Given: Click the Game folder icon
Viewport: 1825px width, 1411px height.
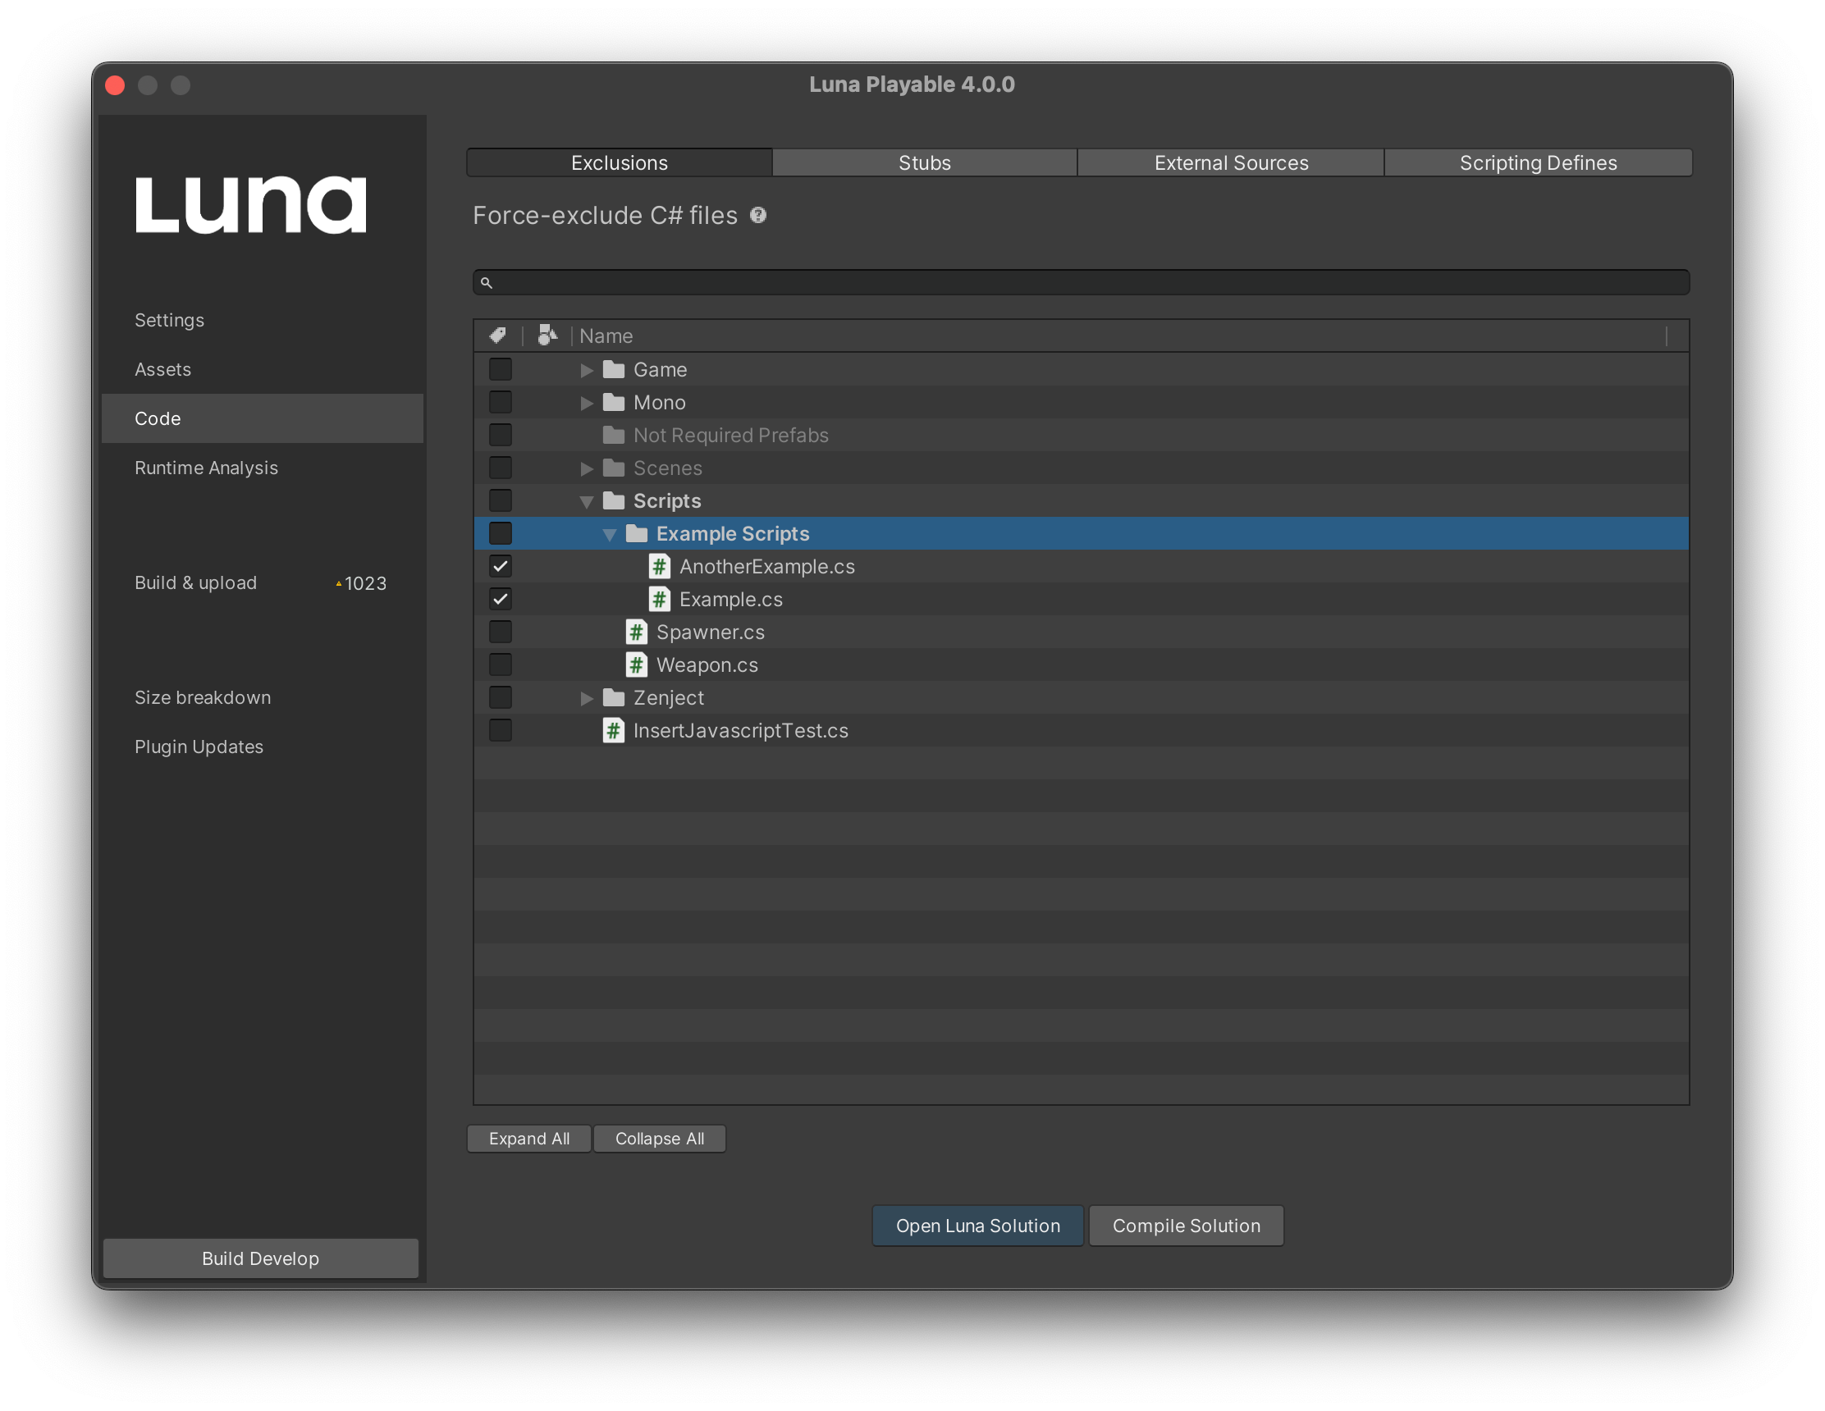Looking at the screenshot, I should [x=614, y=369].
